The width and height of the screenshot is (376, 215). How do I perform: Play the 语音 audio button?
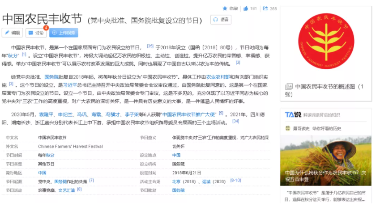coord(221,20)
